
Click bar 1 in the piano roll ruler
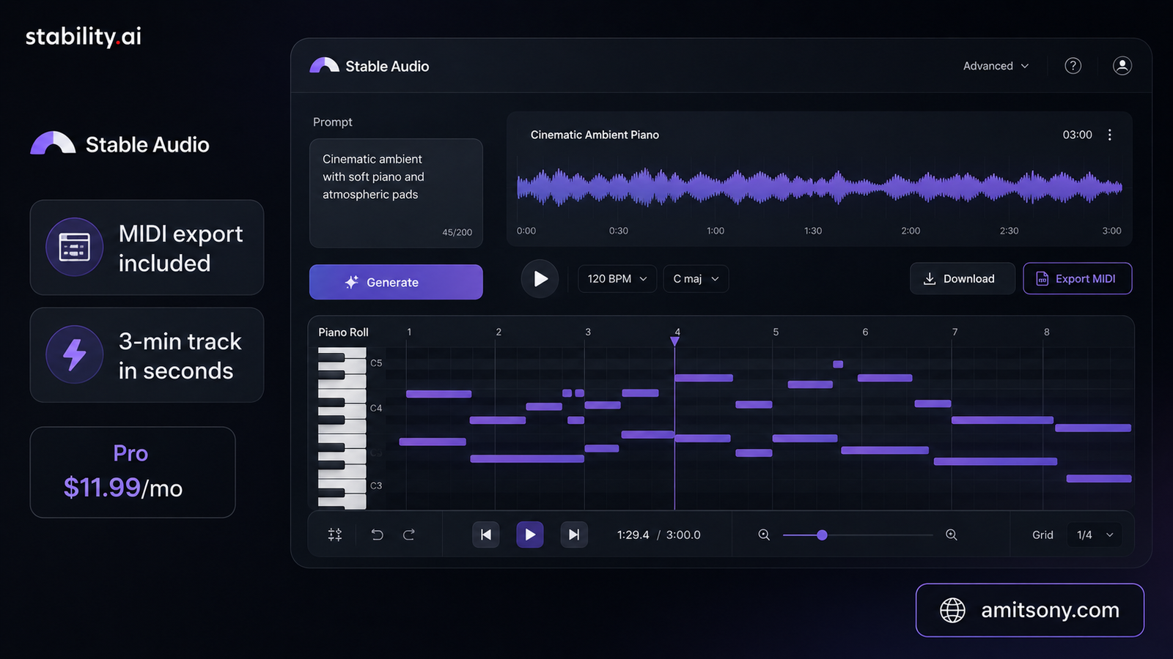409,332
